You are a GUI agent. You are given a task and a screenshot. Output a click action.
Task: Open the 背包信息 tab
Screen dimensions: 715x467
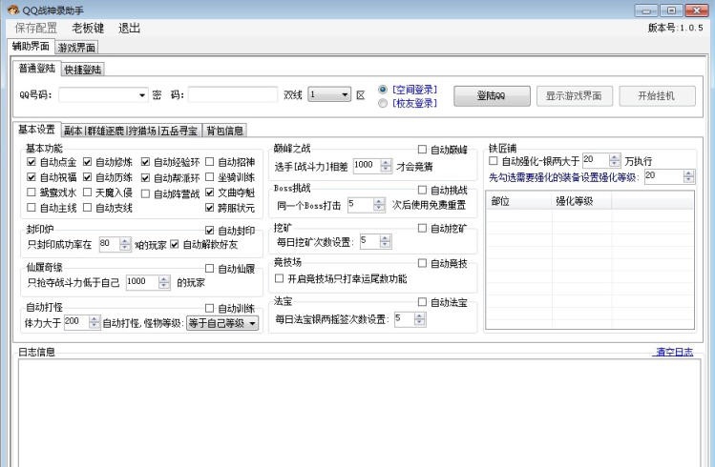click(x=224, y=131)
